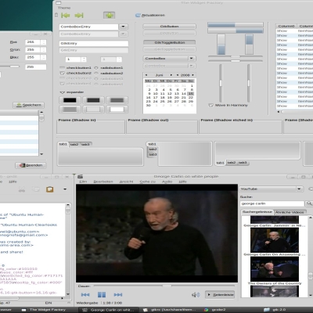Click the Red value spinner arrows
The height and width of the screenshot is (313, 313).
[44, 42]
